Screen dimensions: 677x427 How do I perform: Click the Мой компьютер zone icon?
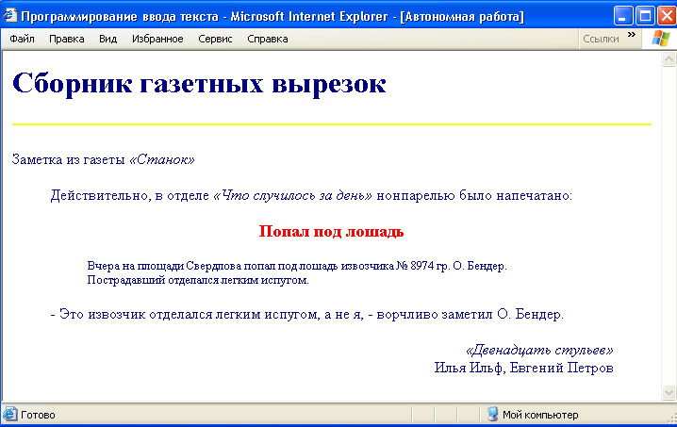pyautogui.click(x=492, y=415)
